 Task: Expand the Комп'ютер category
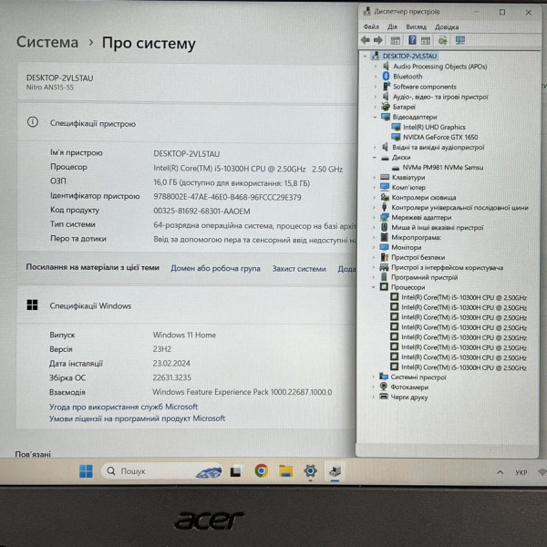click(375, 187)
